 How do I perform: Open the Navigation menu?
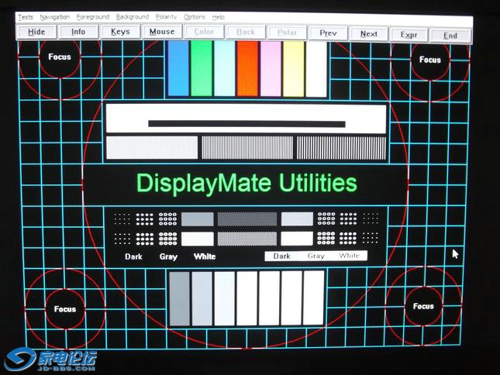click(55, 17)
